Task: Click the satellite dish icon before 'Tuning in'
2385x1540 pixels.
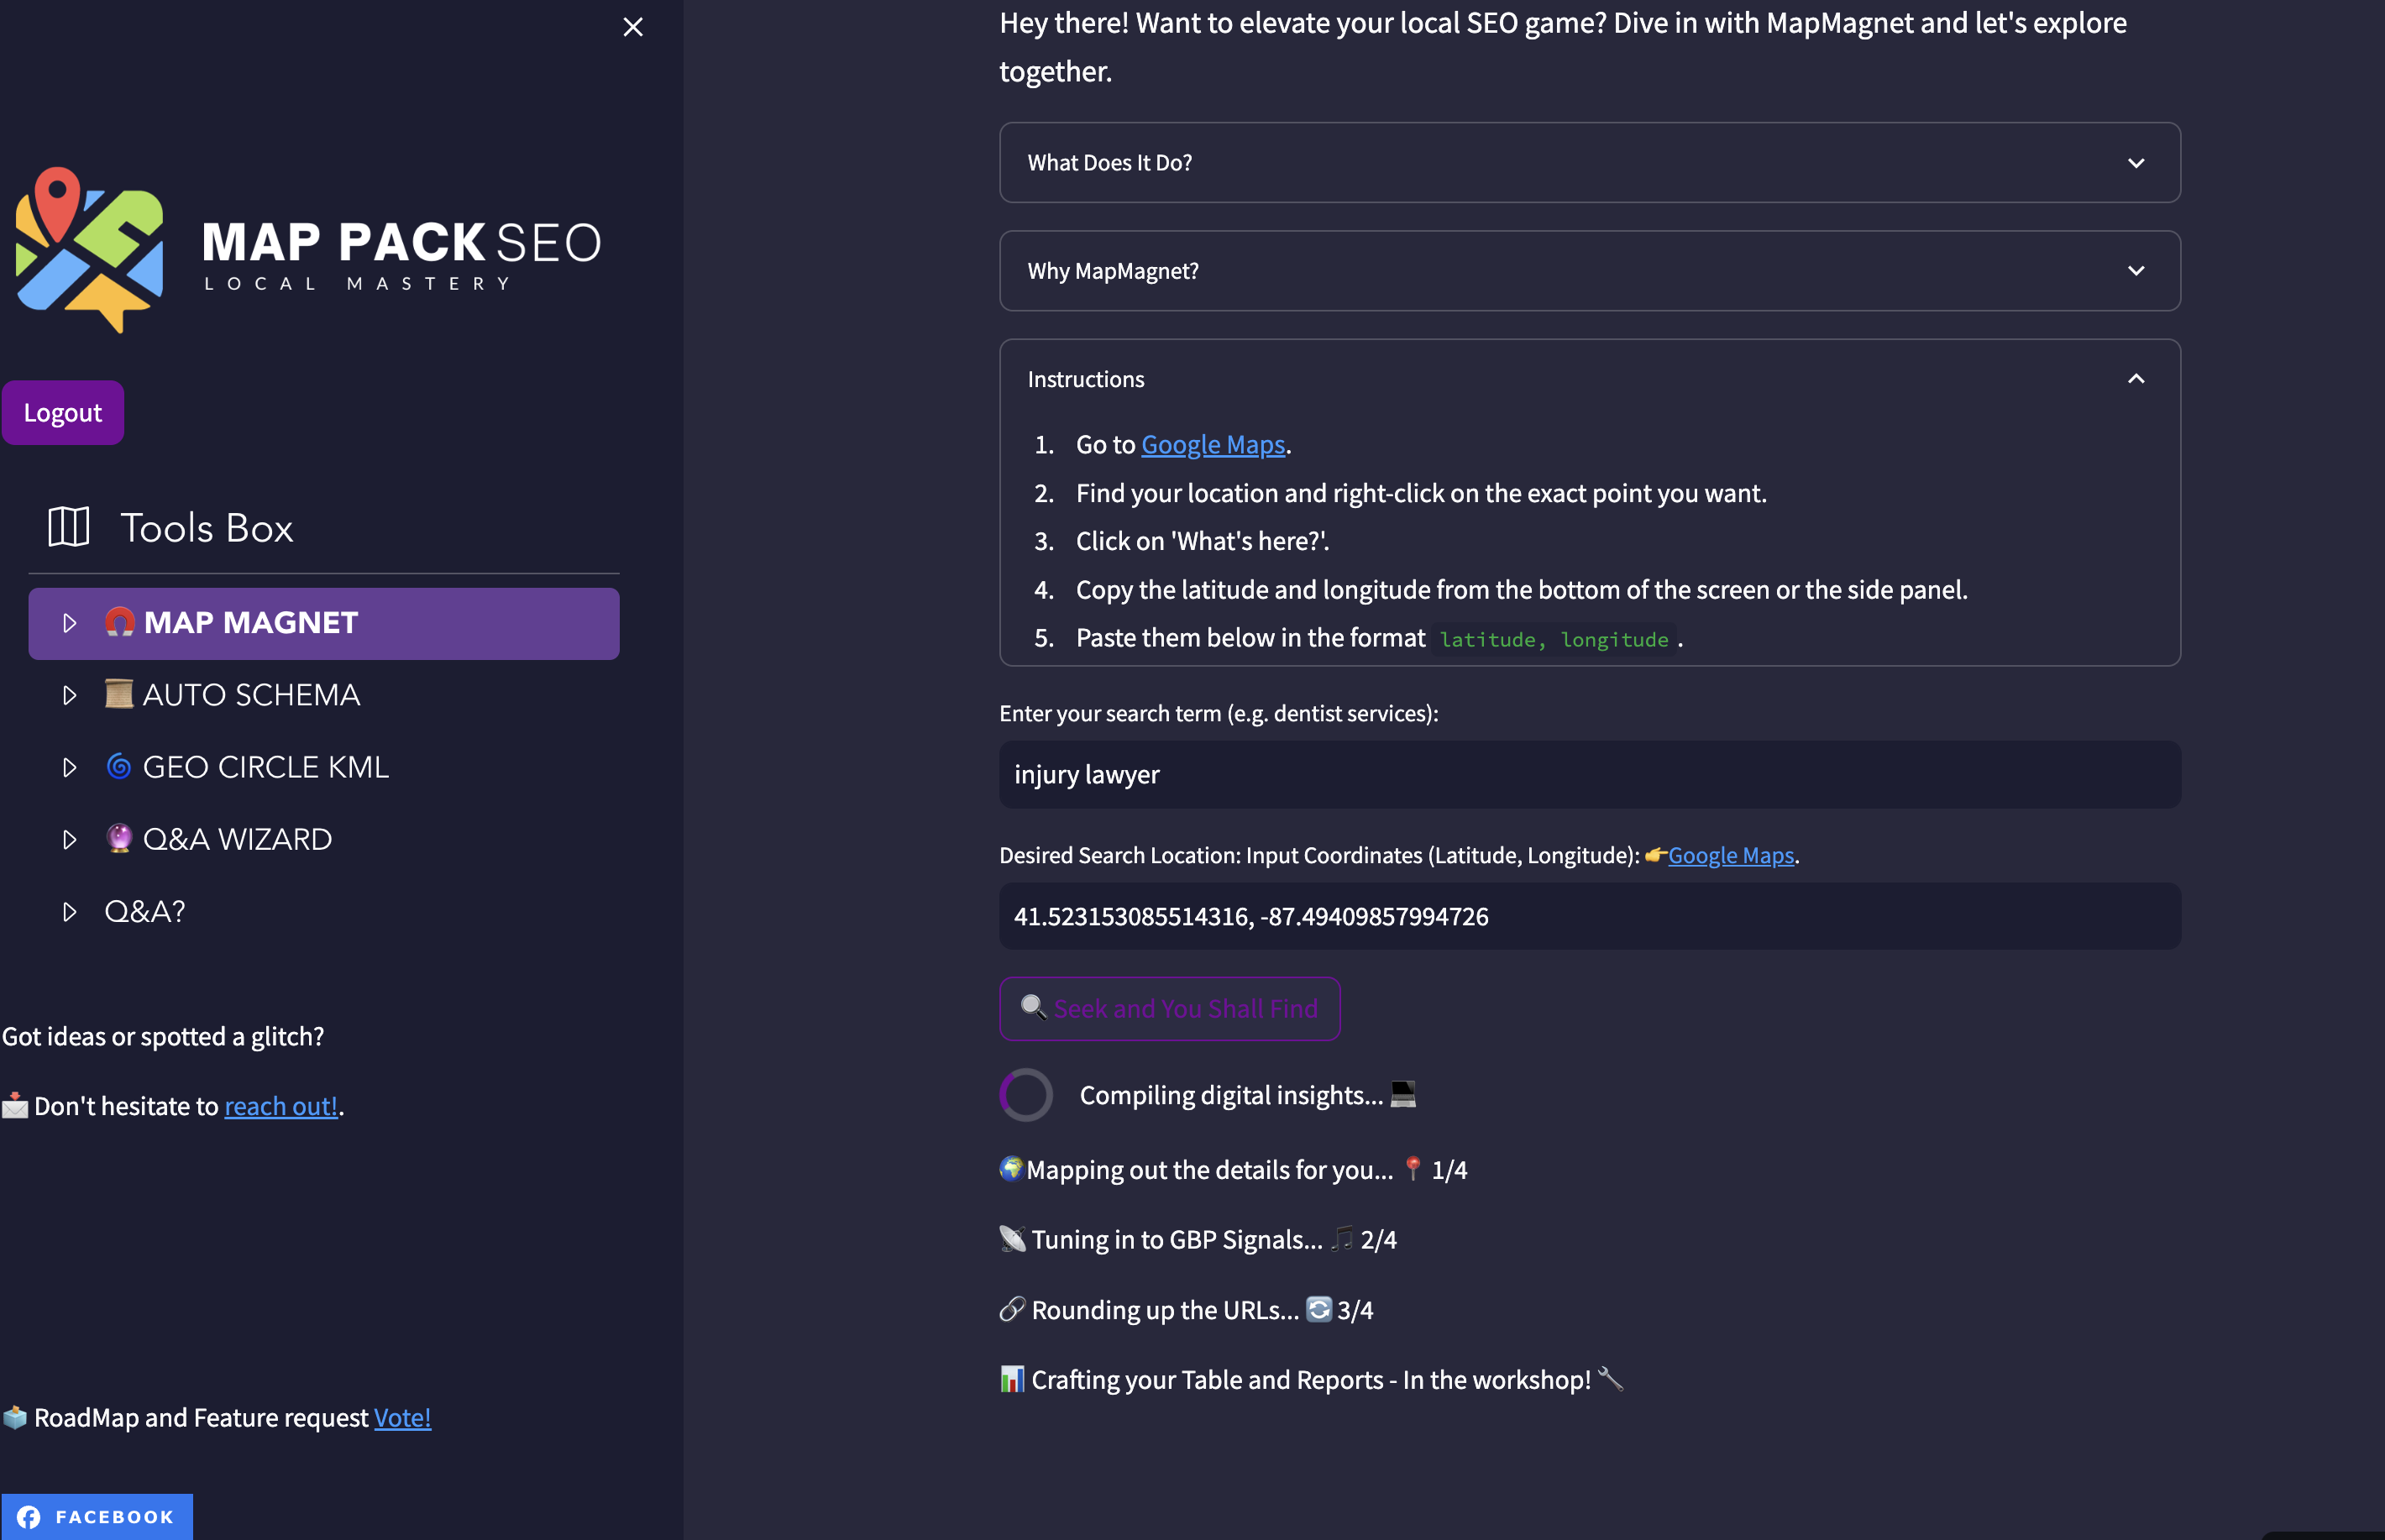Action: click(1012, 1238)
